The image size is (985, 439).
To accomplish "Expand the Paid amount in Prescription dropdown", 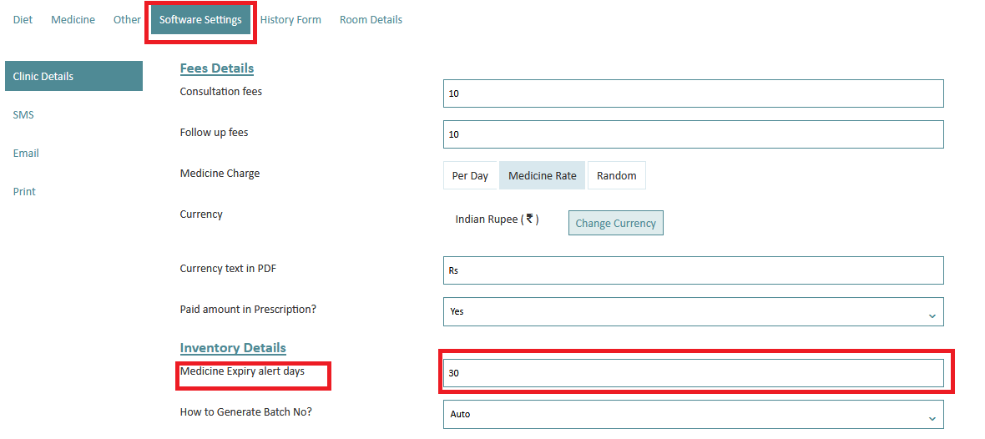I will [694, 311].
